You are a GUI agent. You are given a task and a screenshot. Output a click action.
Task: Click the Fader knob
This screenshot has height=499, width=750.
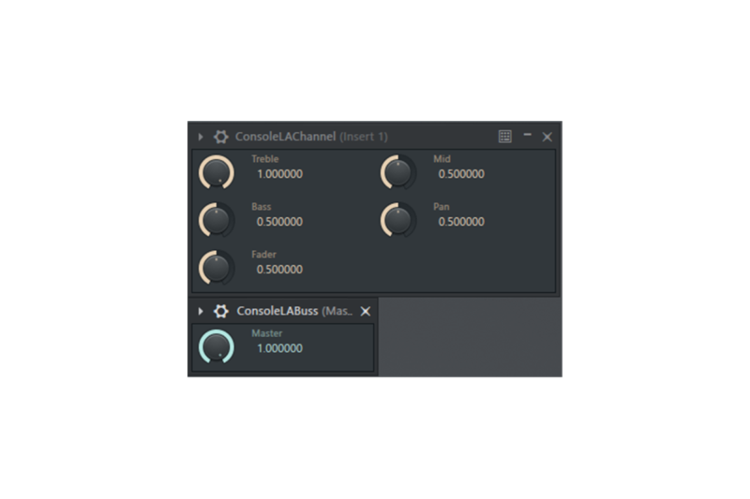pyautogui.click(x=217, y=268)
